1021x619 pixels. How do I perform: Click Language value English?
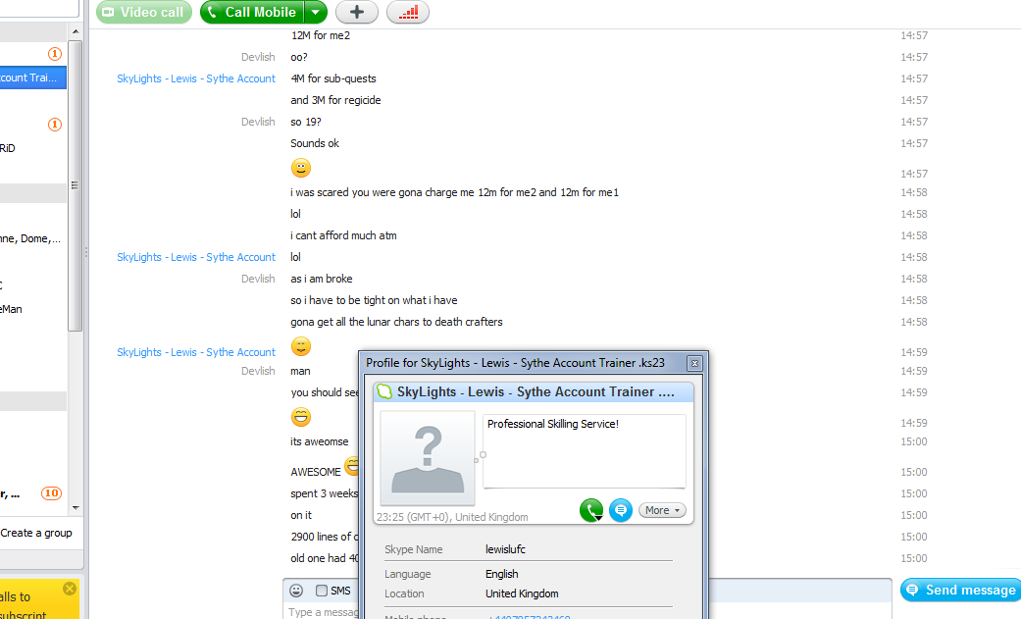pos(502,574)
